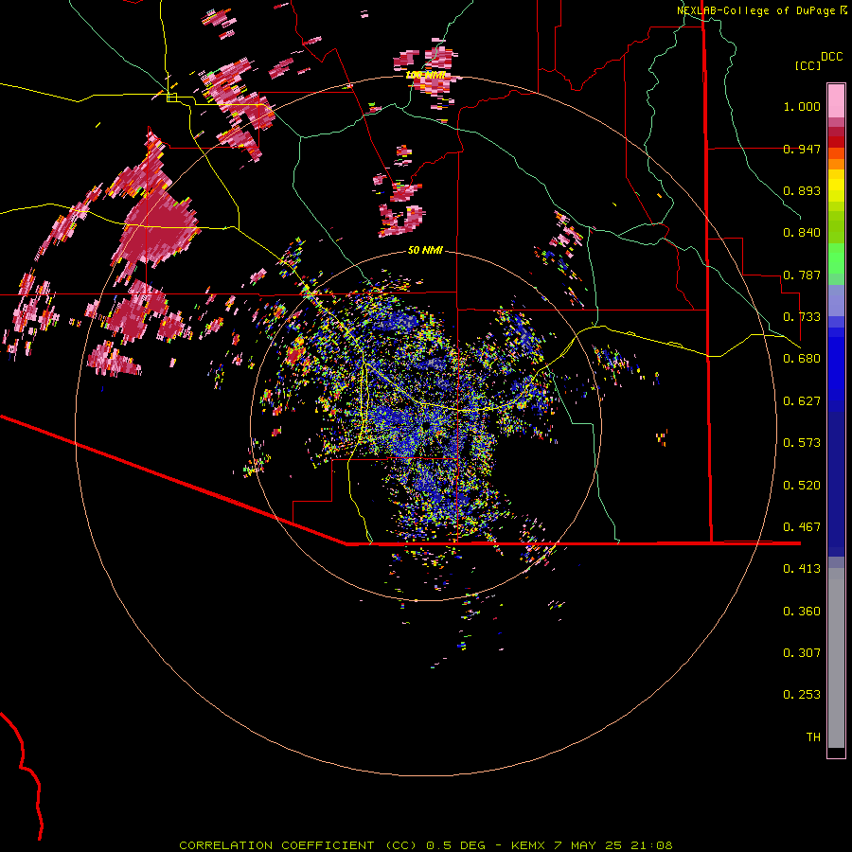Click the small yellow square city marker
Screen dimensions: 852x852
(x=171, y=98)
